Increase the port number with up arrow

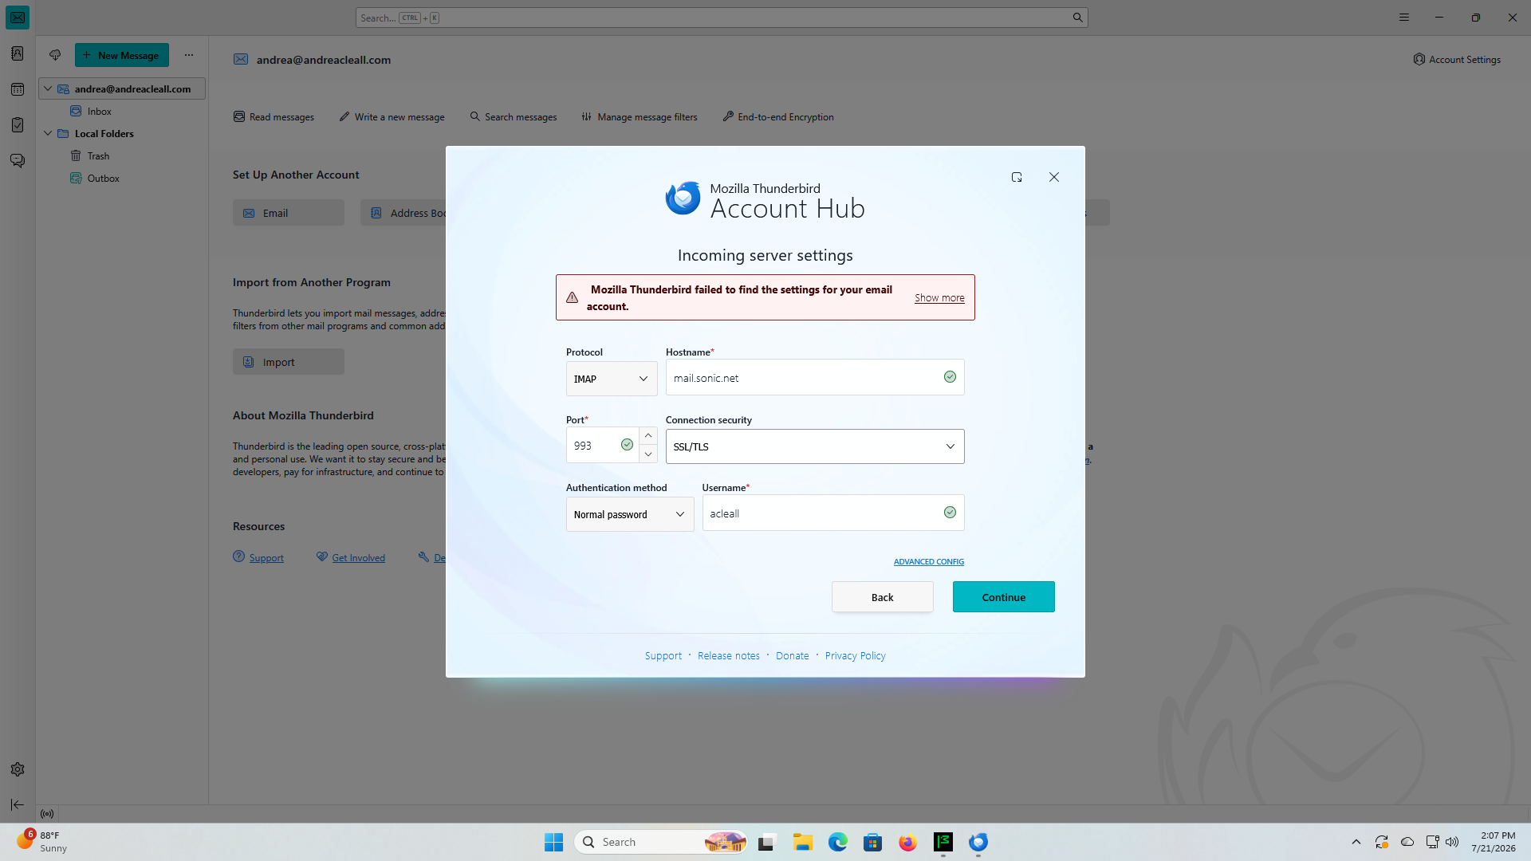[x=648, y=436]
